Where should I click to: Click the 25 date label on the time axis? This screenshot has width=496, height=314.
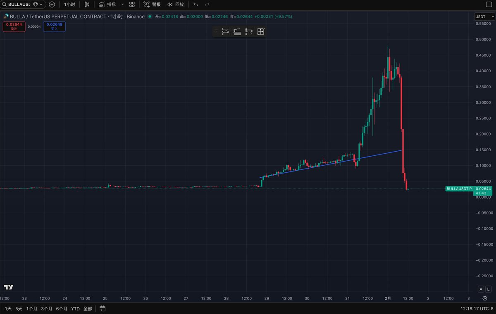coord(105,298)
